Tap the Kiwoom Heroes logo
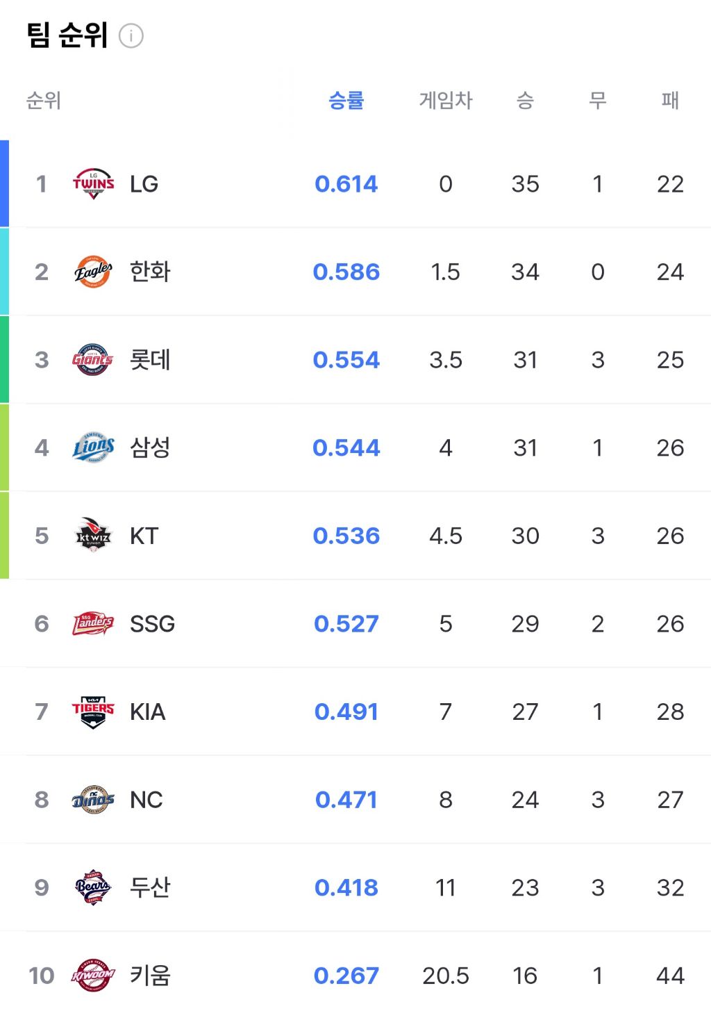The image size is (711, 1011). click(x=93, y=976)
